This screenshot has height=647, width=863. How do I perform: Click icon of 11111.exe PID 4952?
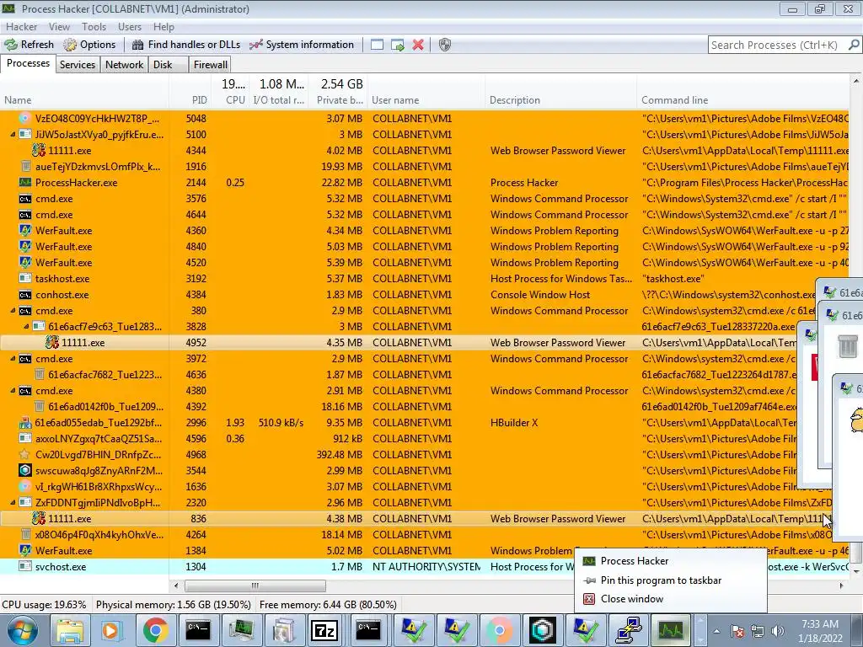[x=51, y=342]
